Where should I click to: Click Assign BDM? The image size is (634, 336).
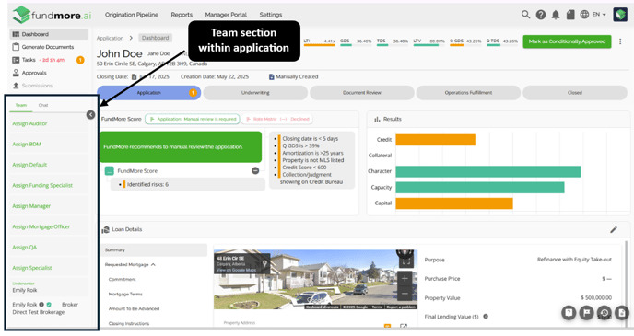click(27, 145)
